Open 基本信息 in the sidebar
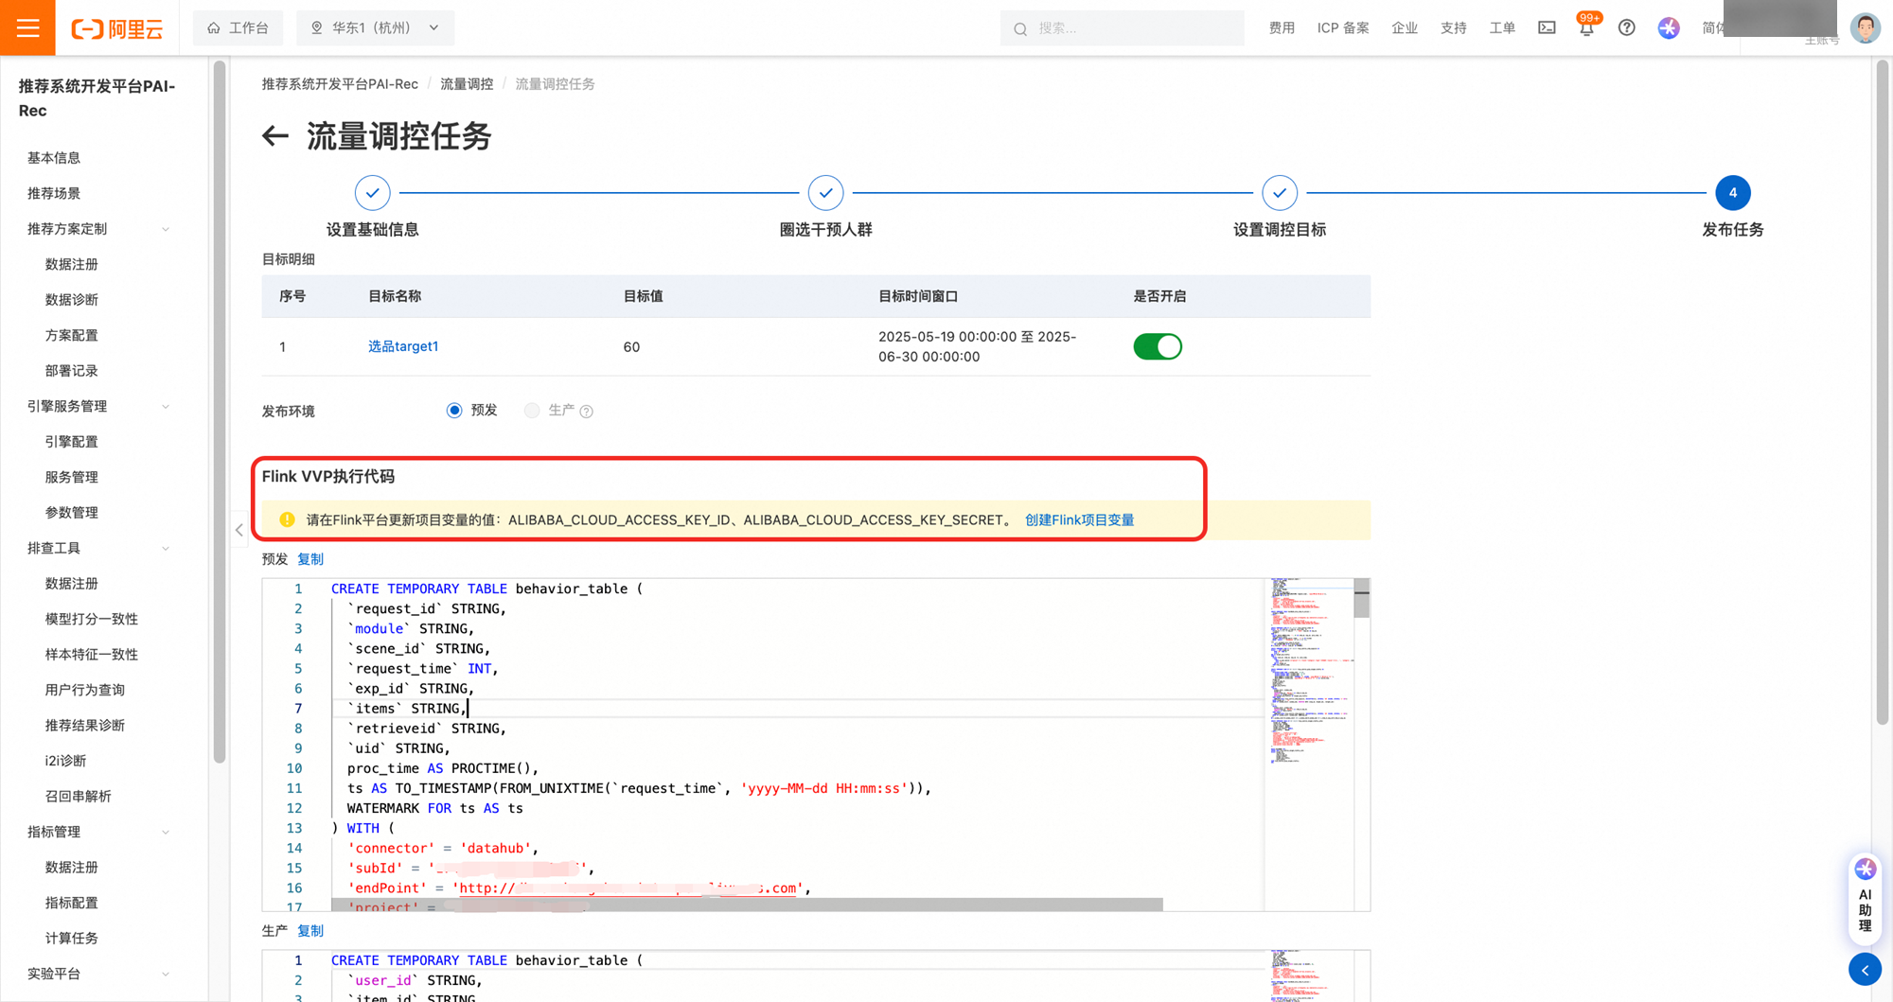The image size is (1893, 1002). click(54, 158)
